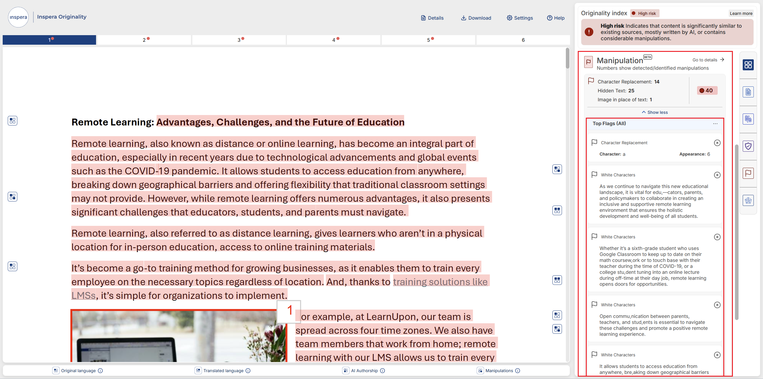This screenshot has width=763, height=379.
Task: Download the originality report
Action: (x=476, y=18)
